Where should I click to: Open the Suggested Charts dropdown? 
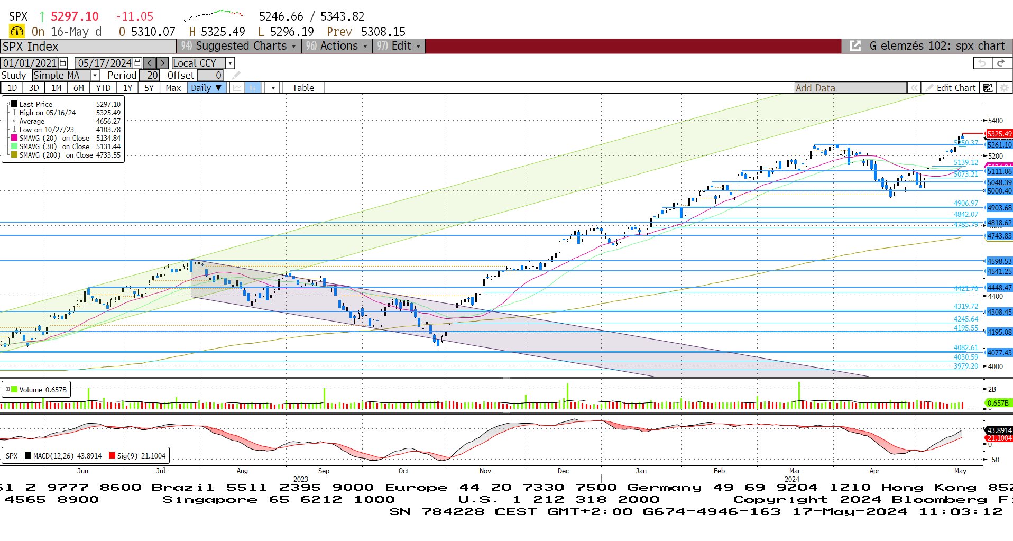[239, 46]
